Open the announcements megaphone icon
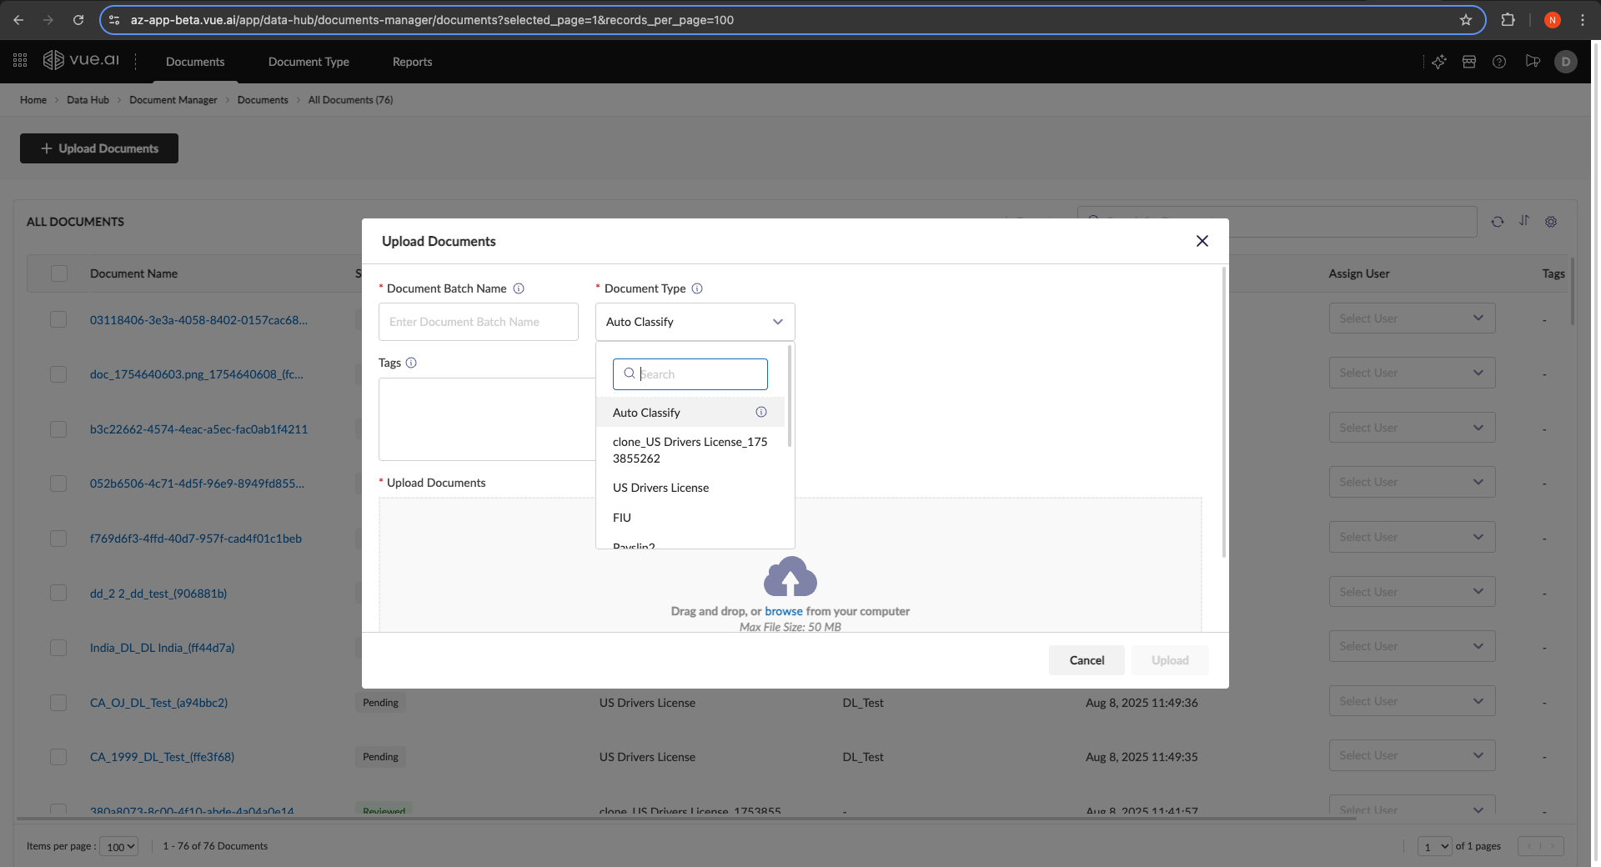 (1533, 62)
